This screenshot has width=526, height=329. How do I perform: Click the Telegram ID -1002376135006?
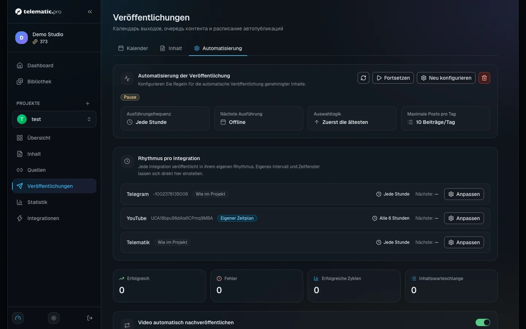tap(171, 194)
